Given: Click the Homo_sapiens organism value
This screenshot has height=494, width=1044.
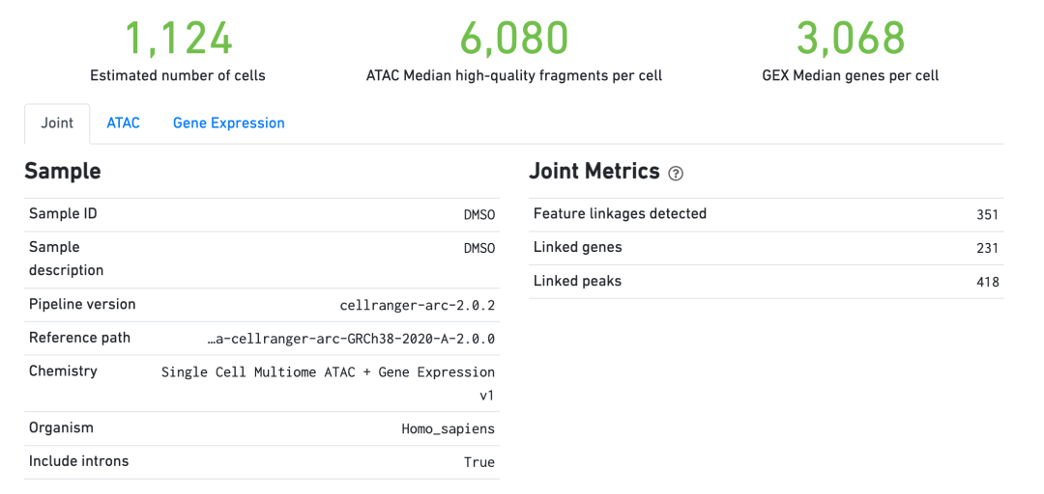Looking at the screenshot, I should click(x=449, y=428).
